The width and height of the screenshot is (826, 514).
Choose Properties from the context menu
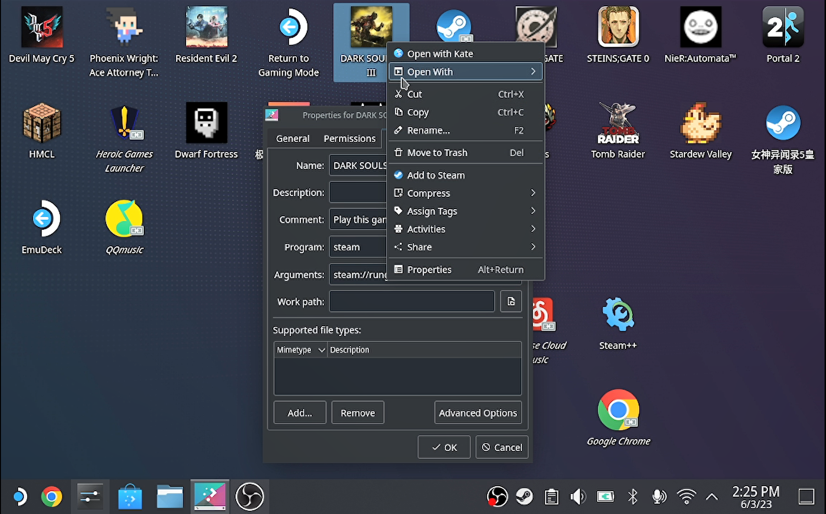click(x=466, y=270)
